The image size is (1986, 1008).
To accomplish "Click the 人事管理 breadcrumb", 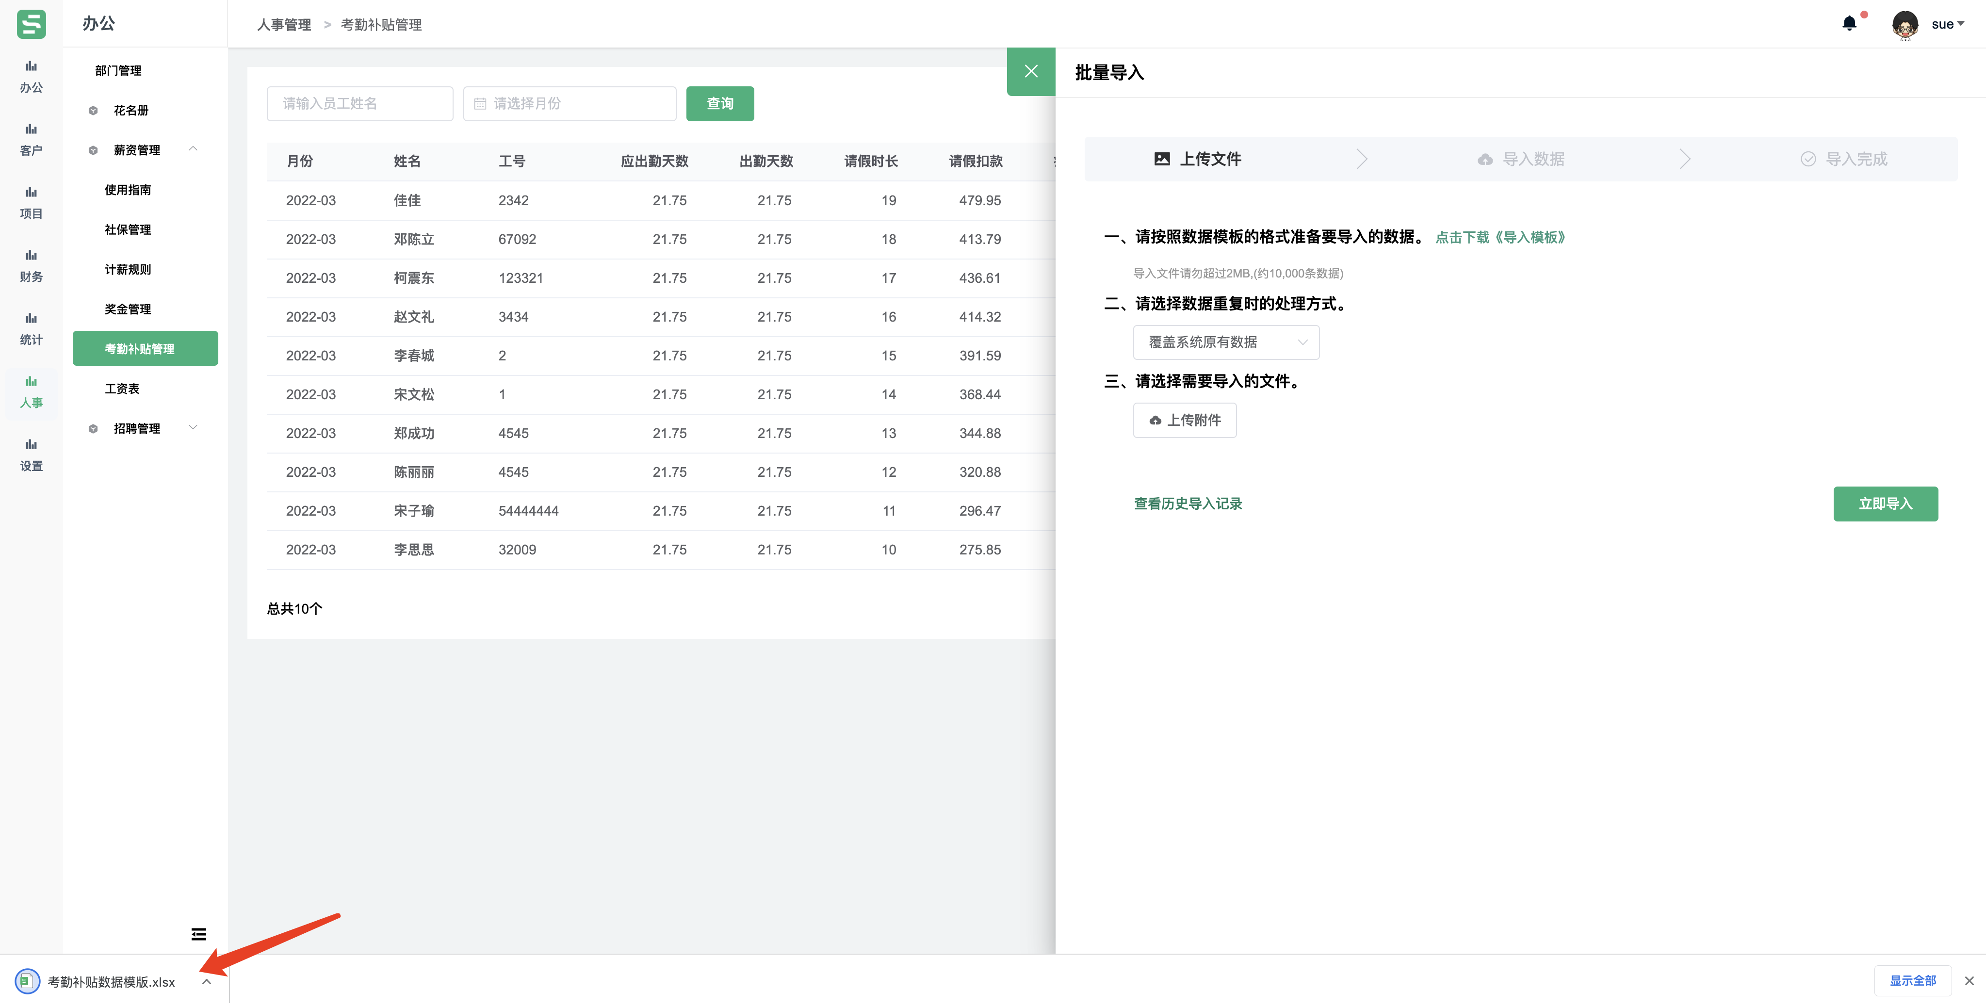I will coord(284,25).
